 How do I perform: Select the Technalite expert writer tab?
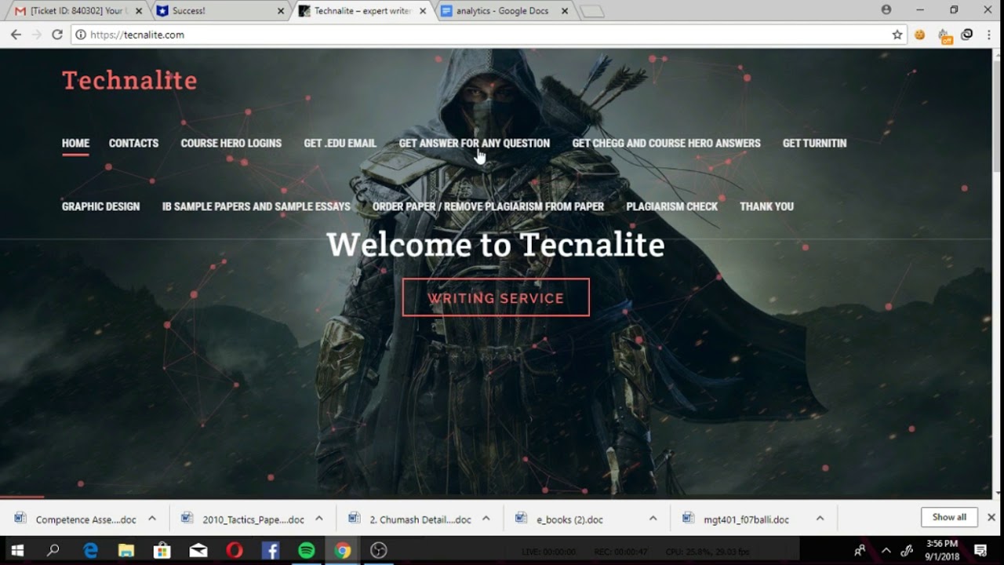[x=362, y=11]
